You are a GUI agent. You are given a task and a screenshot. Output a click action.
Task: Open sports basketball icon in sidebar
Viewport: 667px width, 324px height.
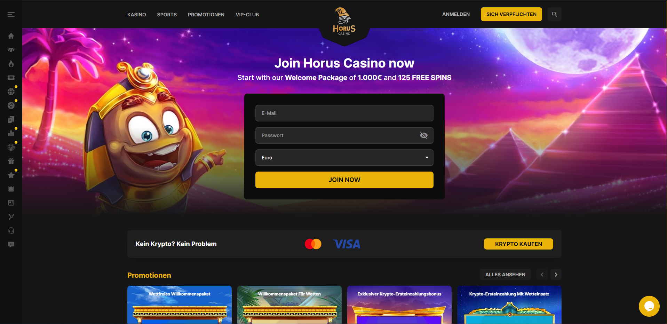point(11,92)
